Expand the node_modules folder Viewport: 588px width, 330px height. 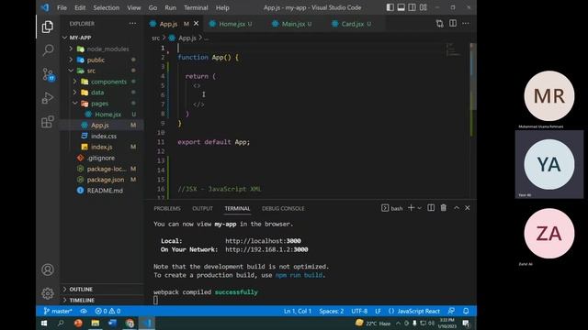coord(102,49)
